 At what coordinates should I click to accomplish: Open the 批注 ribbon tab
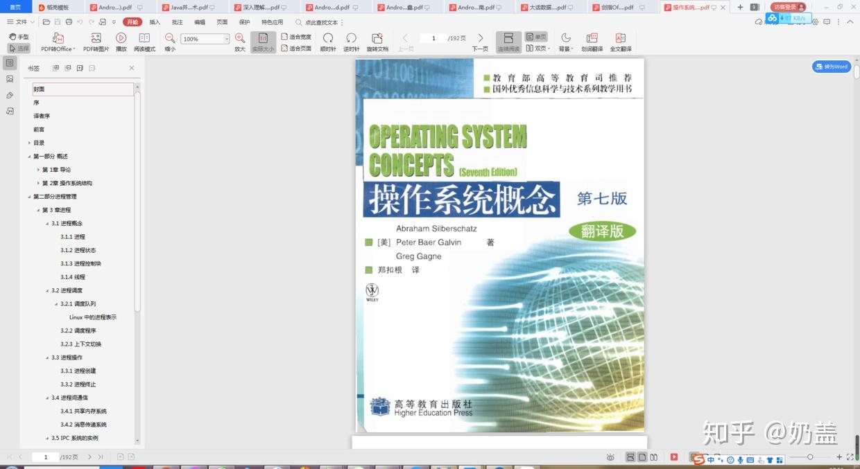tap(178, 22)
